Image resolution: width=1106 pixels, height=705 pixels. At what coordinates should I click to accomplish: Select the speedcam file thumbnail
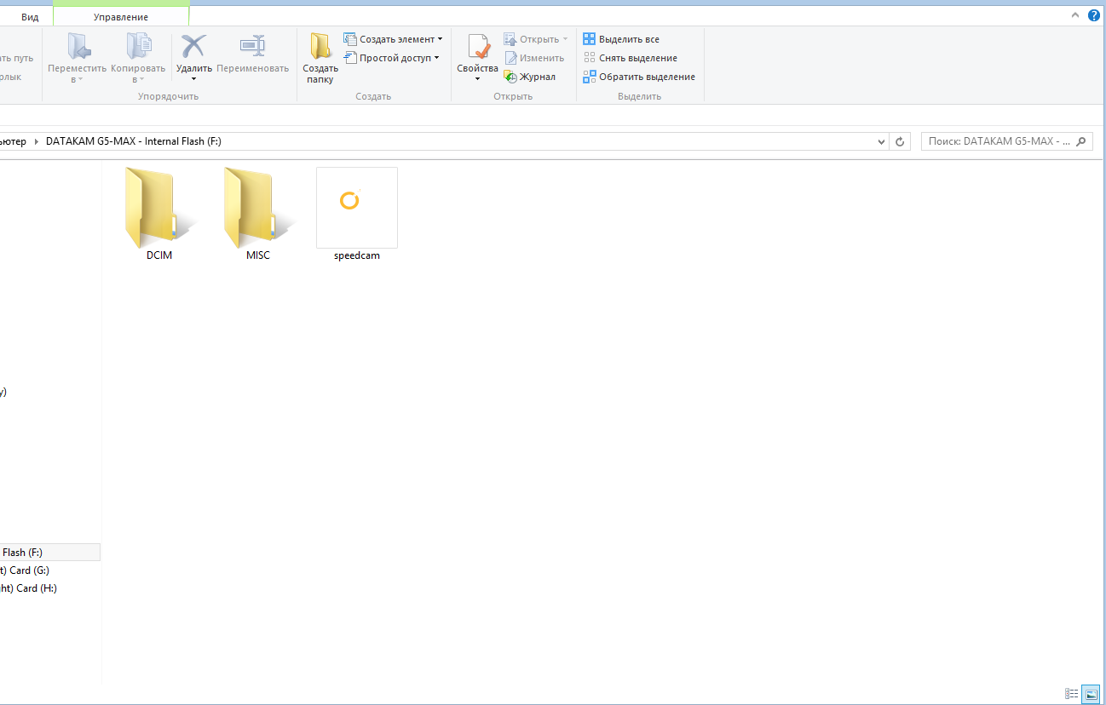(x=356, y=207)
